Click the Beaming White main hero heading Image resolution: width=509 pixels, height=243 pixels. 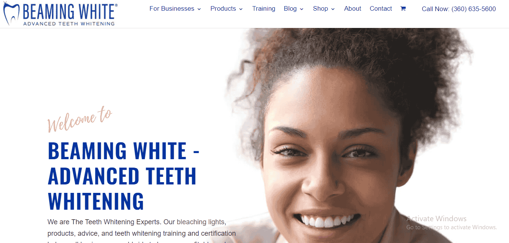[124, 176]
